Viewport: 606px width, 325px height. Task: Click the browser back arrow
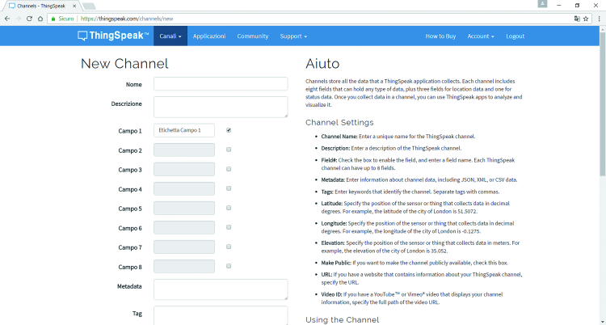[7, 19]
